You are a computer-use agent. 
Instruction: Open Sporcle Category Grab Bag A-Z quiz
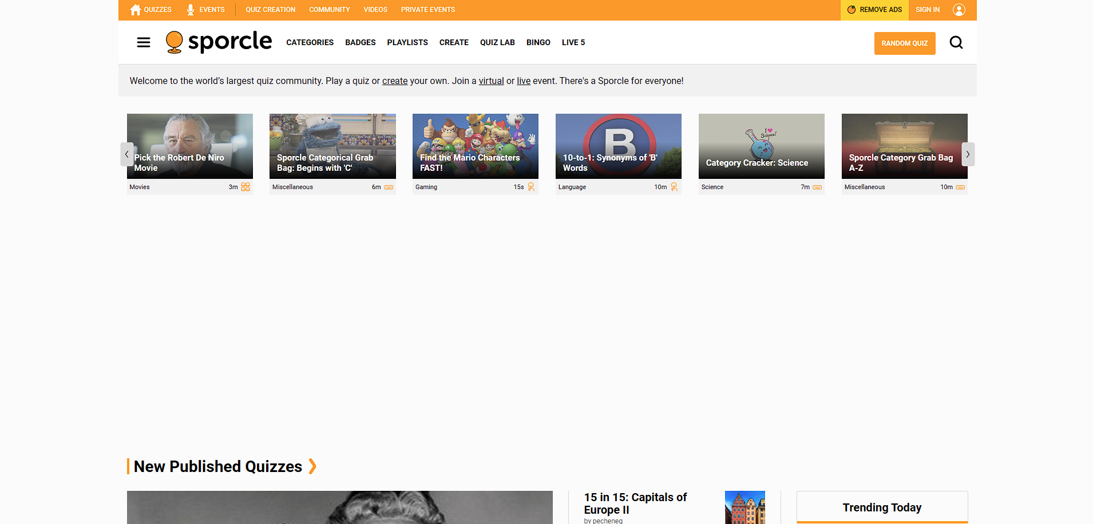[x=905, y=146]
